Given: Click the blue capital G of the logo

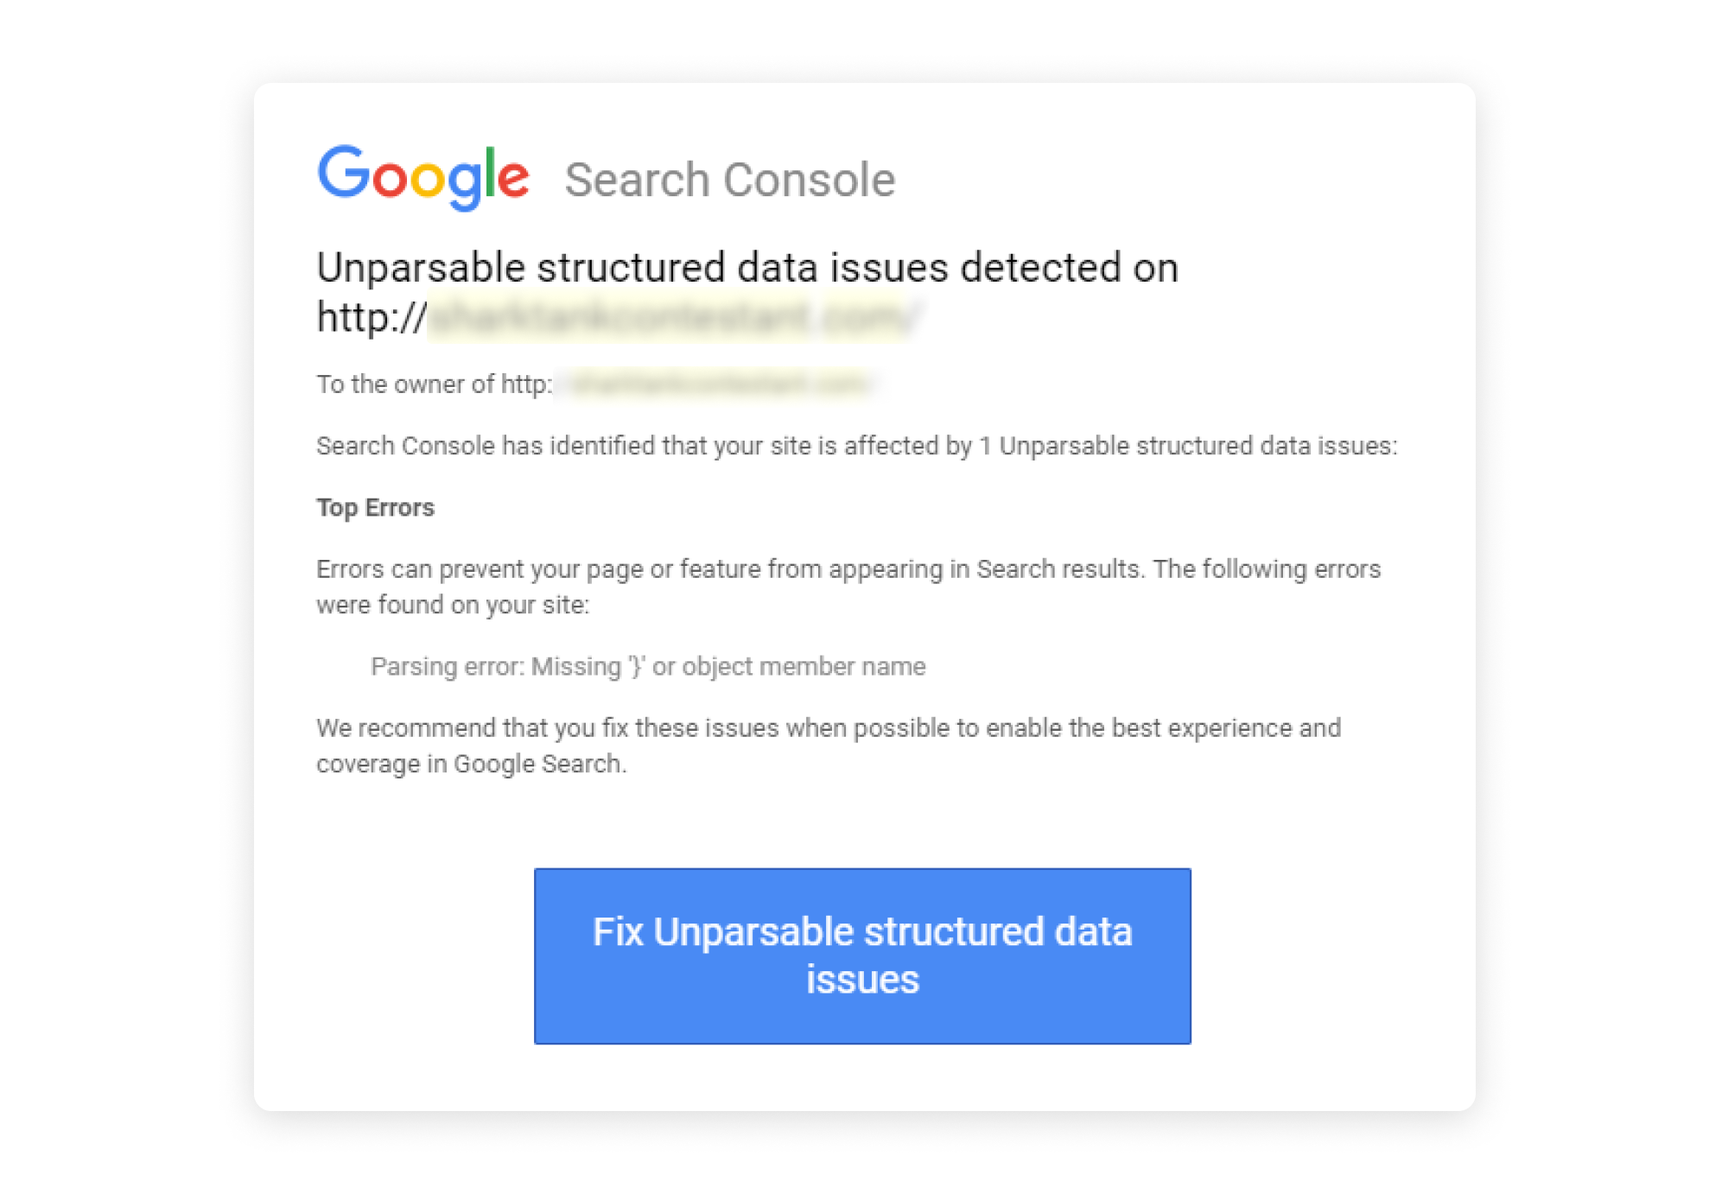Looking at the screenshot, I should pyautogui.click(x=344, y=172).
